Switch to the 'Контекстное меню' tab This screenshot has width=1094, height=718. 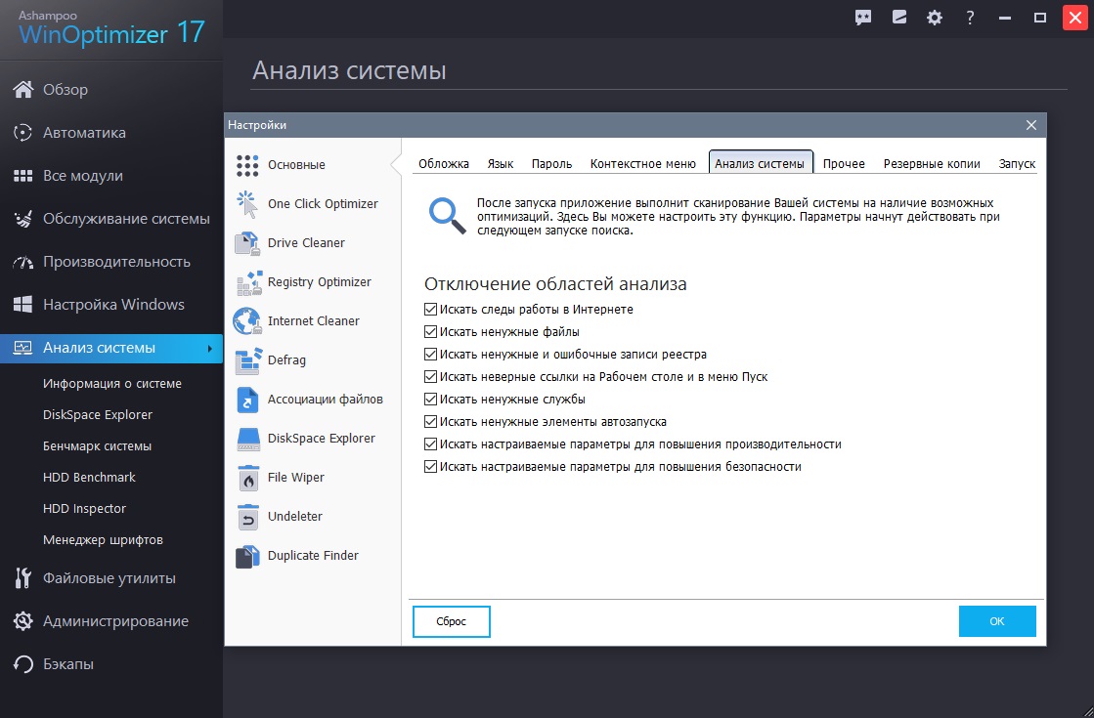pos(643,164)
